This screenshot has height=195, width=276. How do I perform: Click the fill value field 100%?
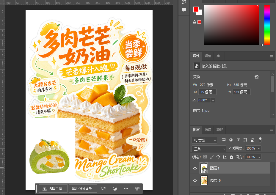(x=251, y=157)
